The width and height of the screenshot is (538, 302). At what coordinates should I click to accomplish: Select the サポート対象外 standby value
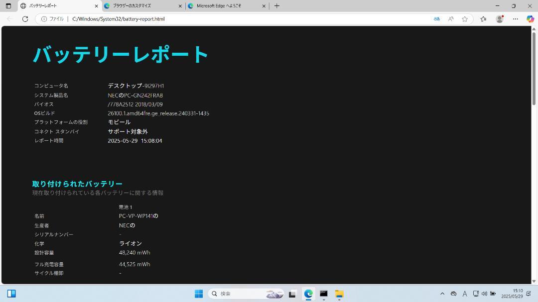pyautogui.click(x=128, y=132)
